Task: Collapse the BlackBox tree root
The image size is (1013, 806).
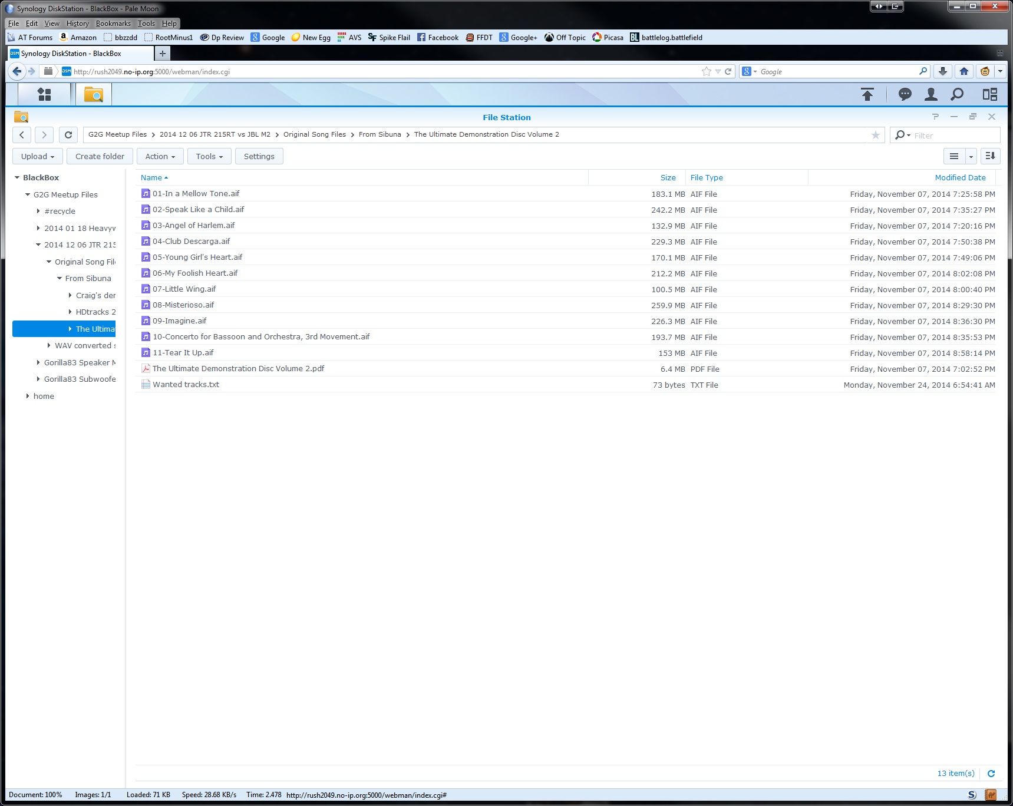Action: (17, 177)
